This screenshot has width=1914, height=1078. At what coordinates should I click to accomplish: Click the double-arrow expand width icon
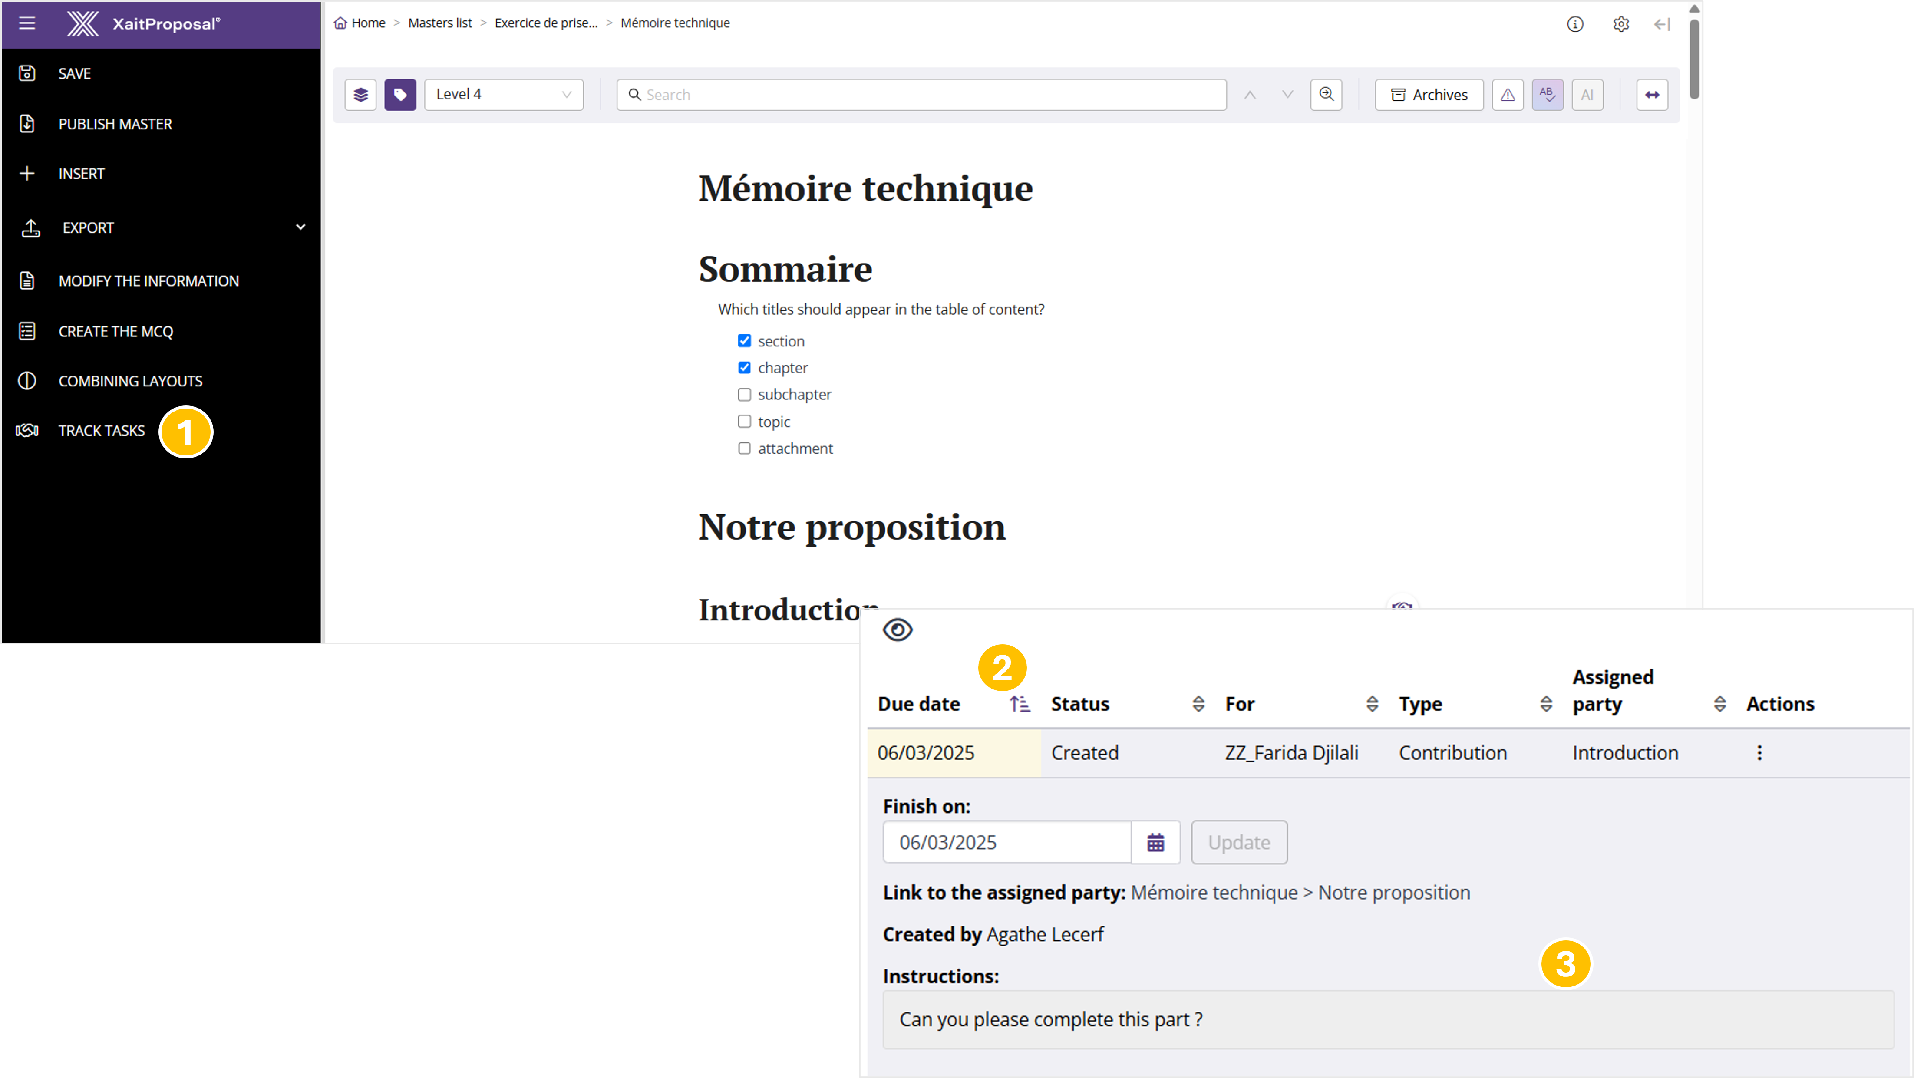coord(1653,94)
